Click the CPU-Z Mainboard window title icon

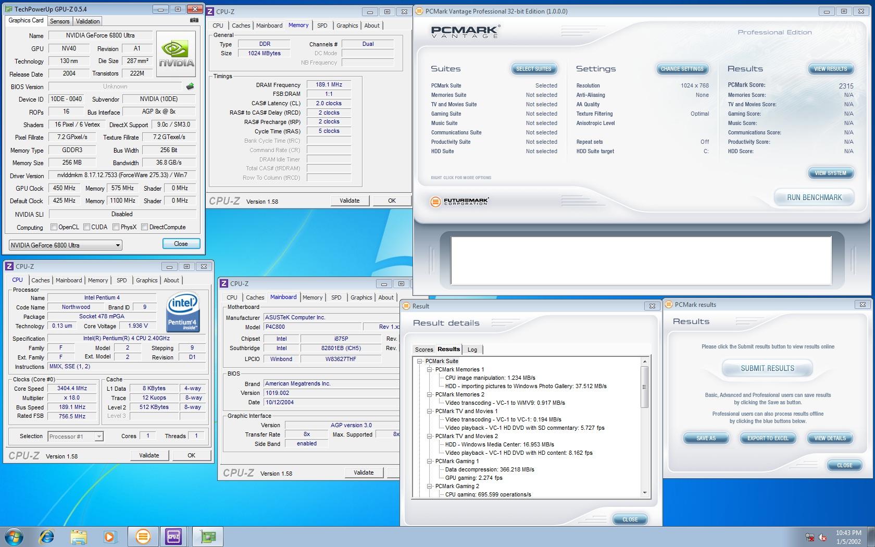(224, 283)
